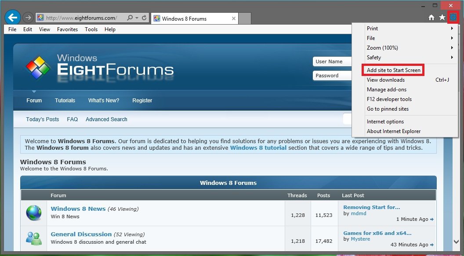This screenshot has width=464, height=256.
Task: Click the User Name input field
Action: (333, 61)
